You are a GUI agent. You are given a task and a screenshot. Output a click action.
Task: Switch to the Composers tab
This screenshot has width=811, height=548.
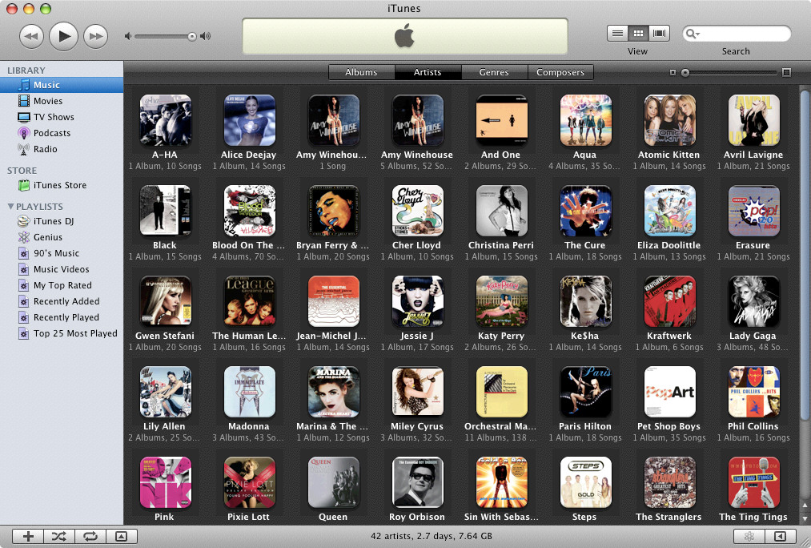[x=560, y=72]
